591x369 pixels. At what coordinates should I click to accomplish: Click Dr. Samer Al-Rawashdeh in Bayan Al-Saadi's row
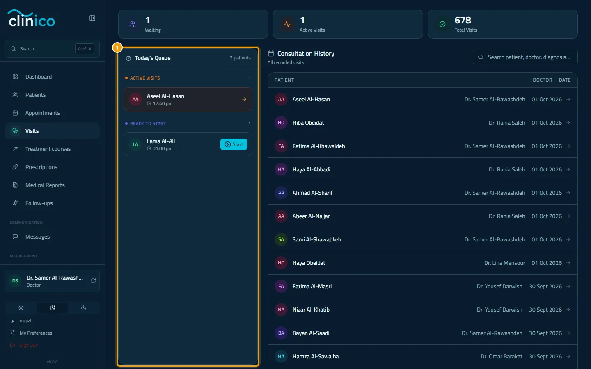pyautogui.click(x=492, y=333)
